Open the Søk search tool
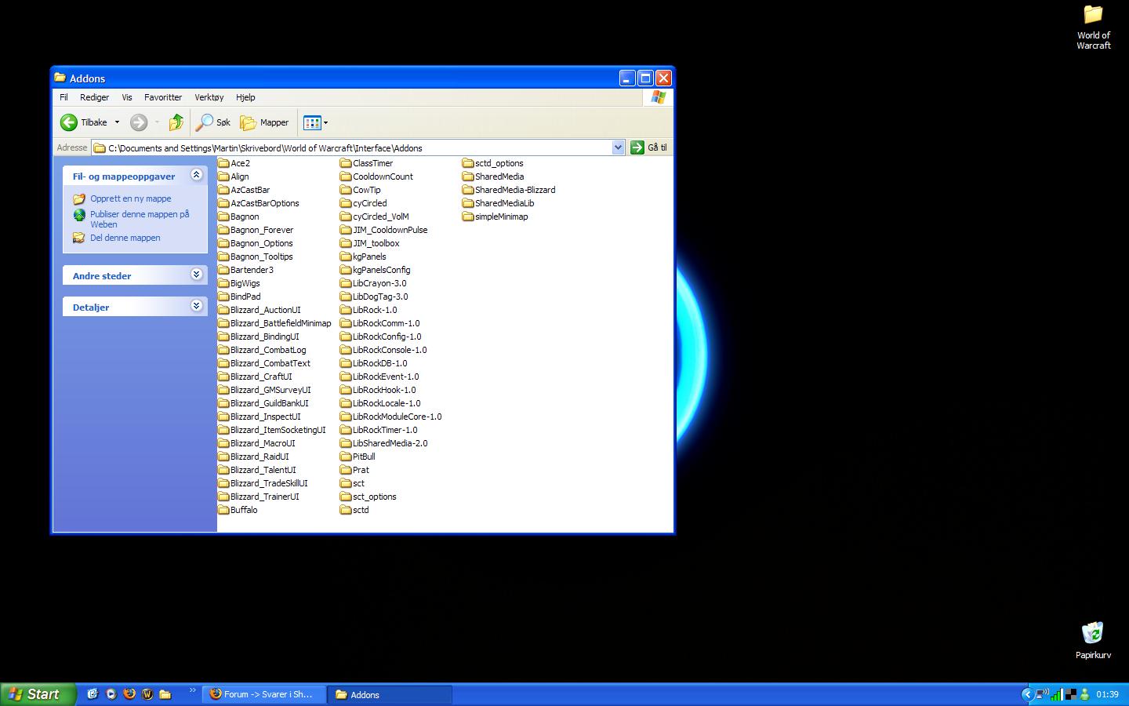Viewport: 1129px width, 706px height. (x=213, y=122)
